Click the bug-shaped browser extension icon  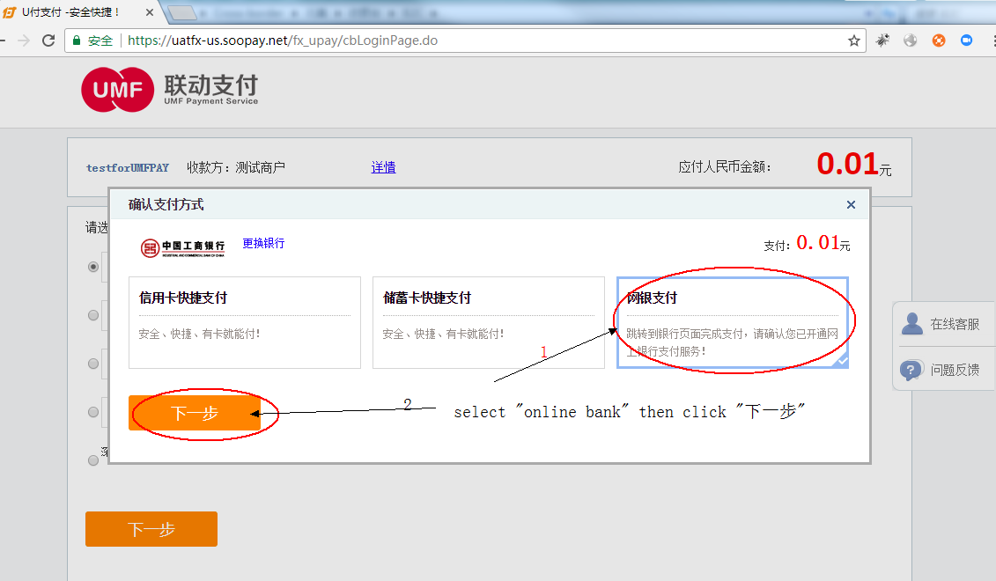tap(882, 40)
